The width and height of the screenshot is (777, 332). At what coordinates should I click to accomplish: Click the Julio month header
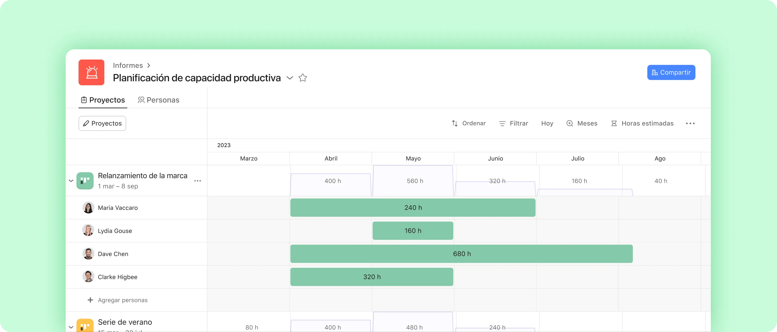pos(578,159)
